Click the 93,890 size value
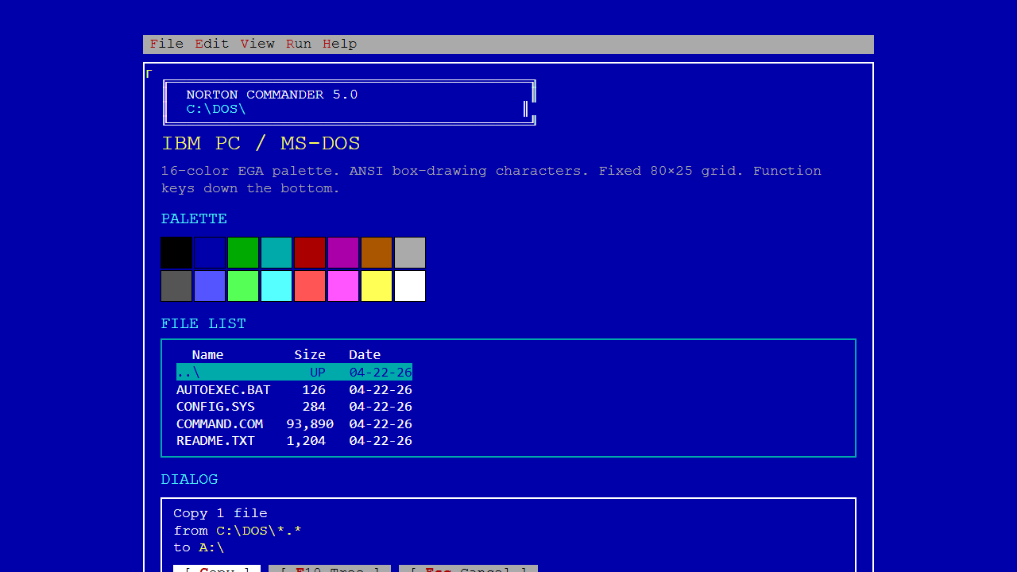Image resolution: width=1017 pixels, height=572 pixels. (x=310, y=424)
